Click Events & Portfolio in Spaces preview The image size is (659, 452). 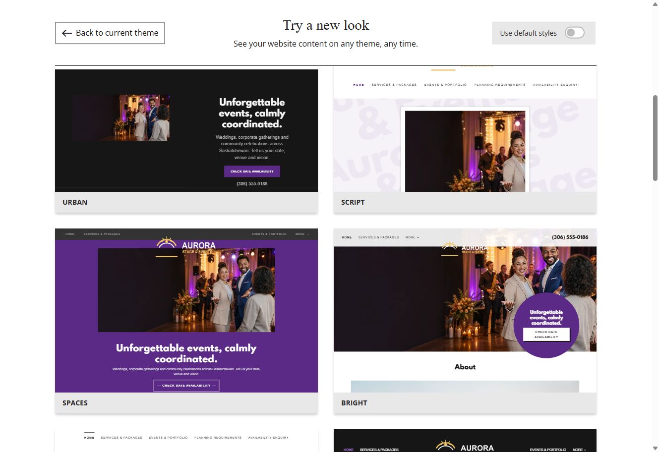click(269, 234)
